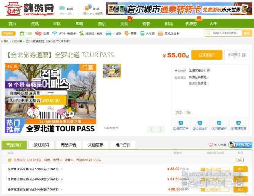Viewport: 254px width, 196px height.
Task: Expand the 24小时券 (1DAYS) ticket details
Action: click(61, 190)
